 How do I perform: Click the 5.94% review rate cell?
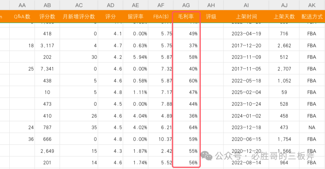pos(135,57)
